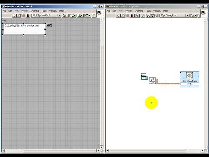Select the Play Waveform speaker icon
Viewport: 209px width, 157px height.
tap(189, 75)
